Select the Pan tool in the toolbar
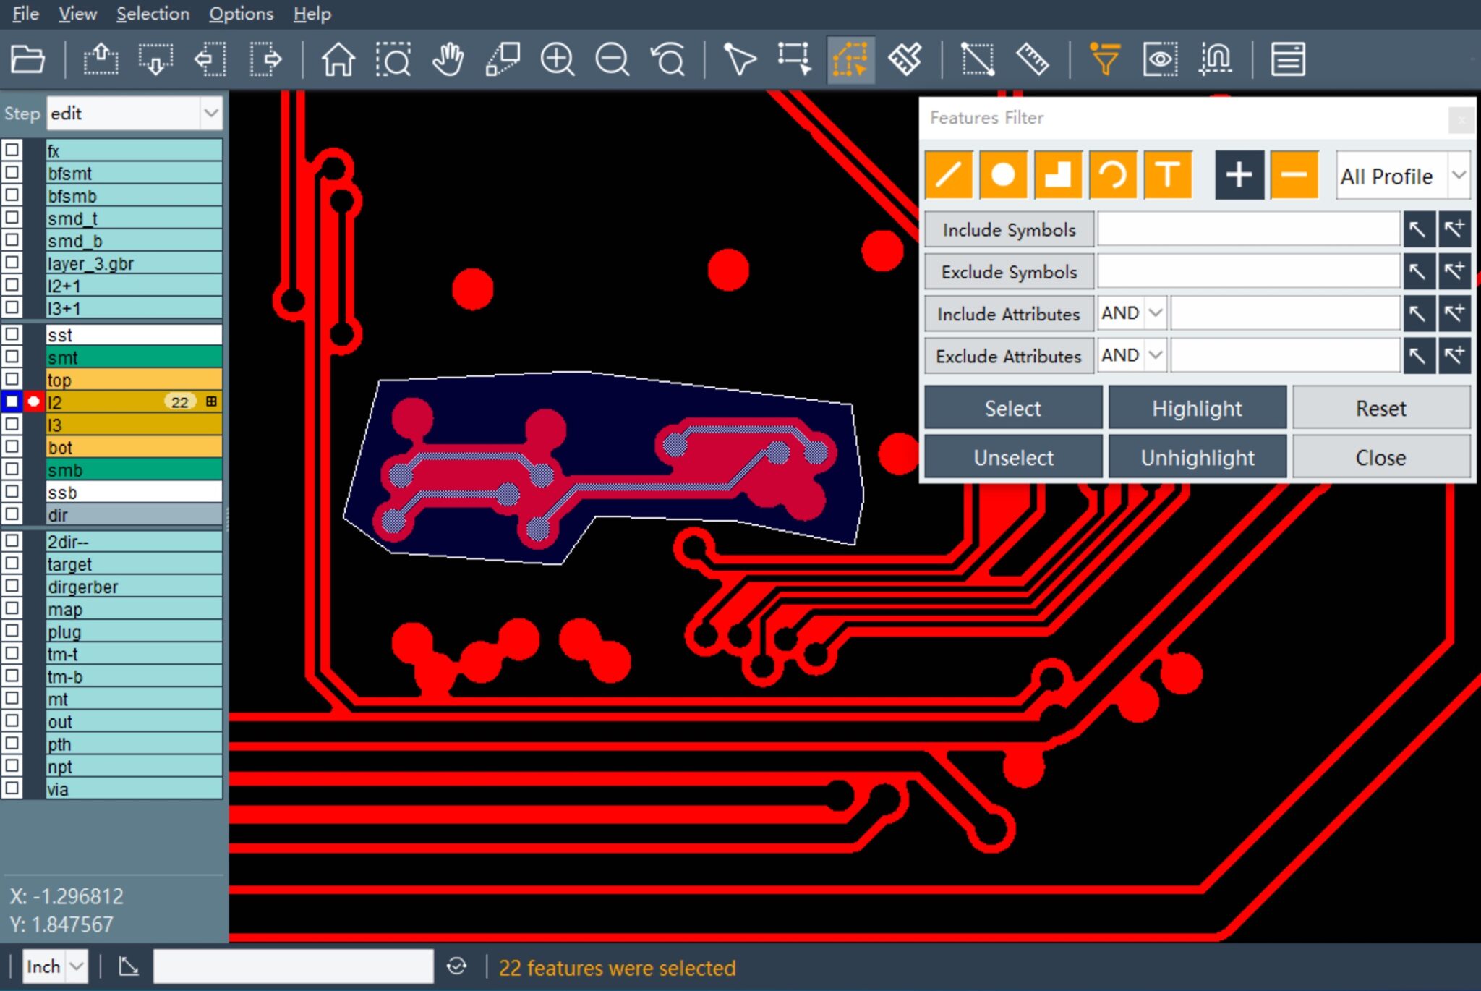This screenshot has width=1481, height=991. pyautogui.click(x=447, y=59)
